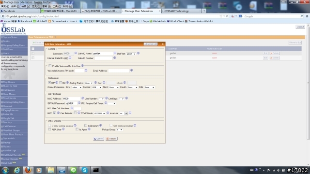Viewport: 310px width, 174px height.
Task: Check the Is Agent checkbox
Action: [77, 129]
